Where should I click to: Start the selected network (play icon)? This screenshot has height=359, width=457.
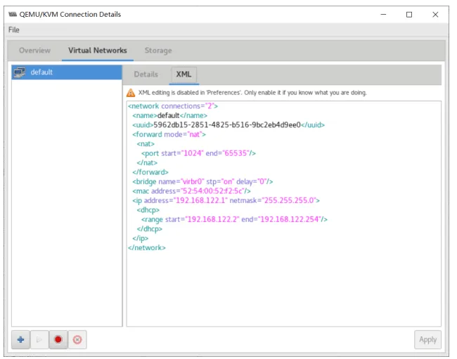[x=39, y=339]
